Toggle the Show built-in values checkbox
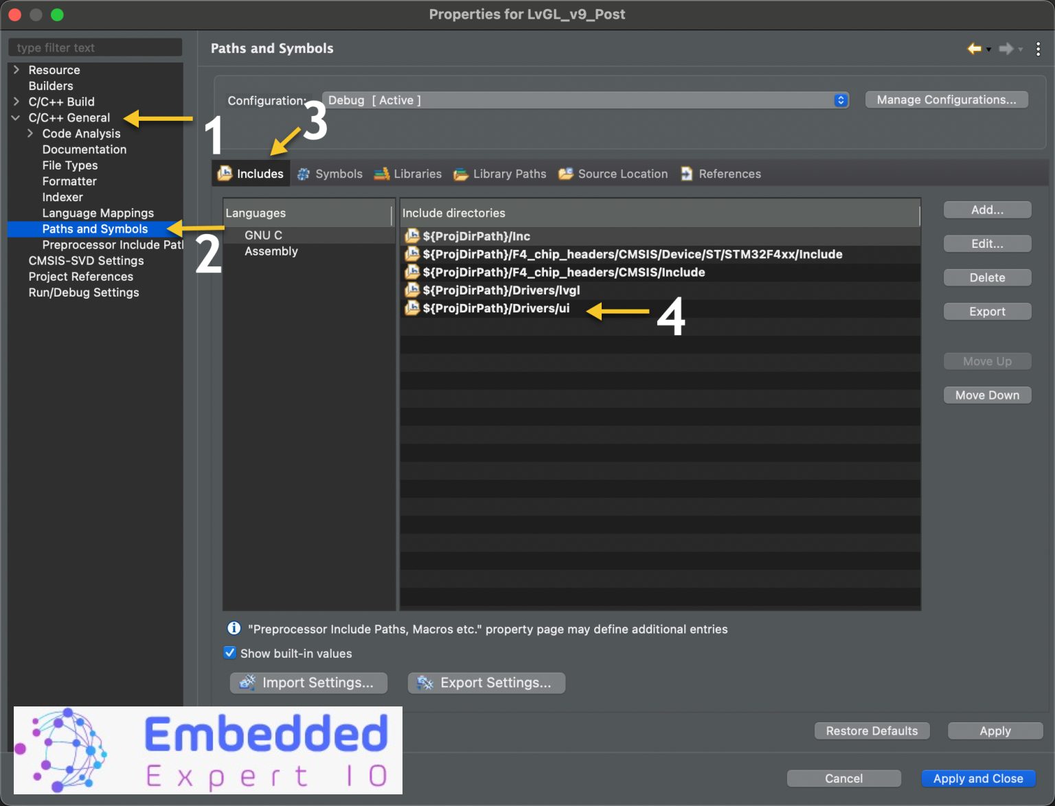Screen dimensions: 1055x806 click(x=229, y=652)
